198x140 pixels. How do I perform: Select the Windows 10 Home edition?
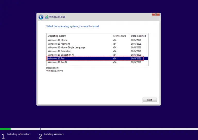point(97,40)
